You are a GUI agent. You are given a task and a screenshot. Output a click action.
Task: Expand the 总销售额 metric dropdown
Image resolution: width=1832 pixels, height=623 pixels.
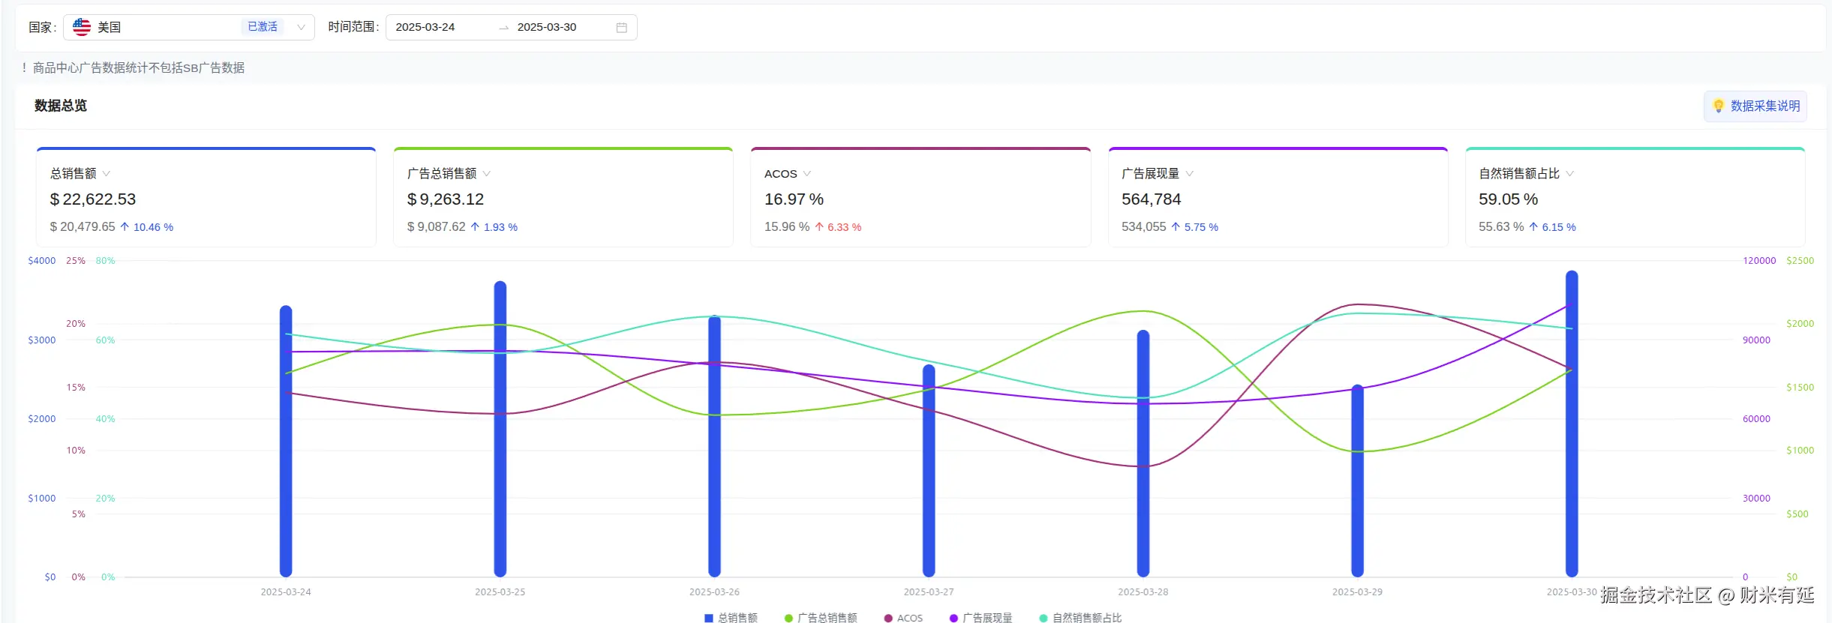pos(107,174)
